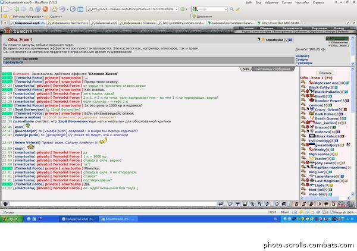Click player name 'Agressor aze' in the list
The width and height of the screenshot is (357, 251).
tap(327, 83)
